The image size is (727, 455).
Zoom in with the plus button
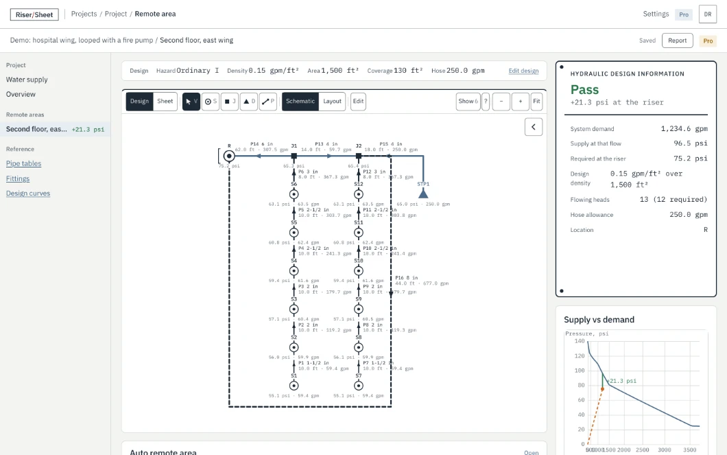click(x=520, y=101)
